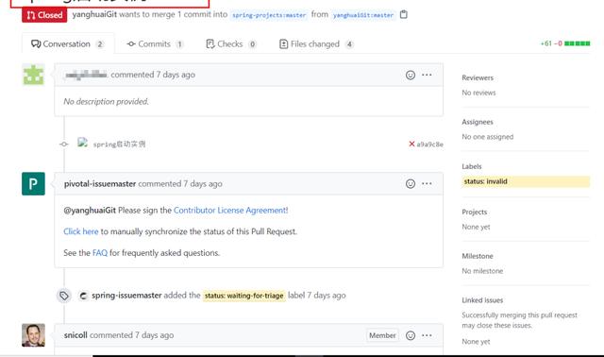Click the +61 additions count
Viewport: 604px width, 357px height.
pos(546,43)
